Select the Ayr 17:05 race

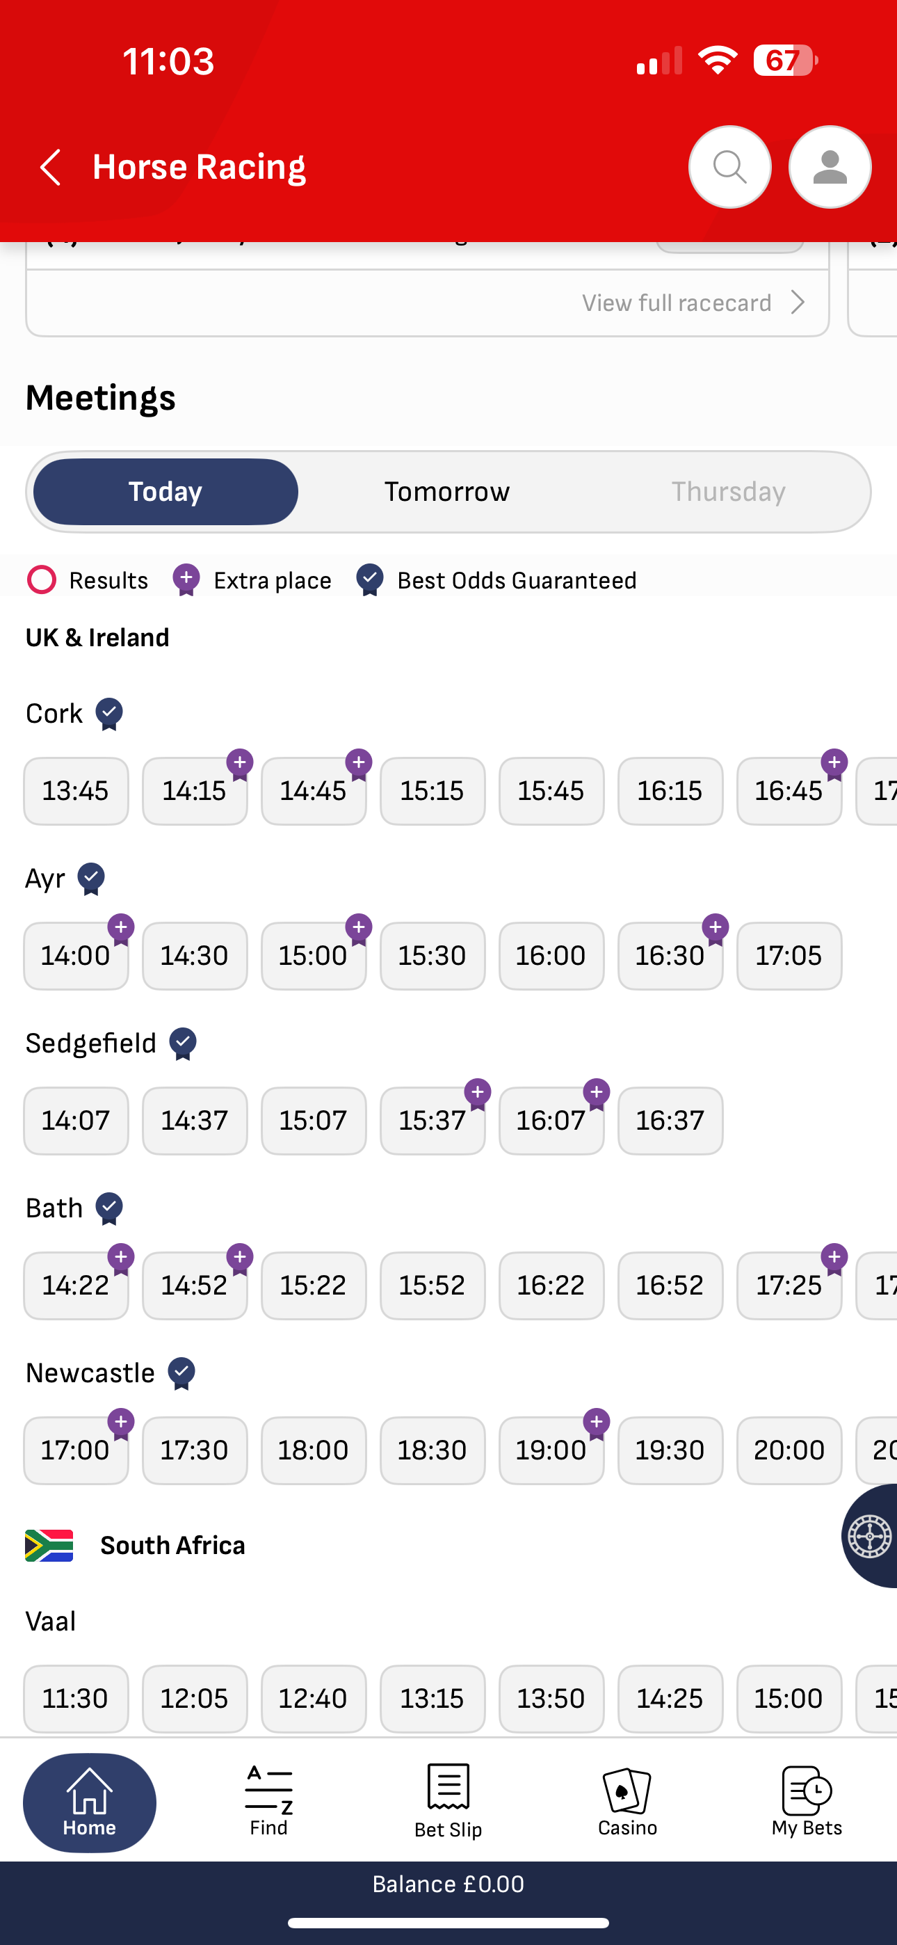pyautogui.click(x=789, y=955)
